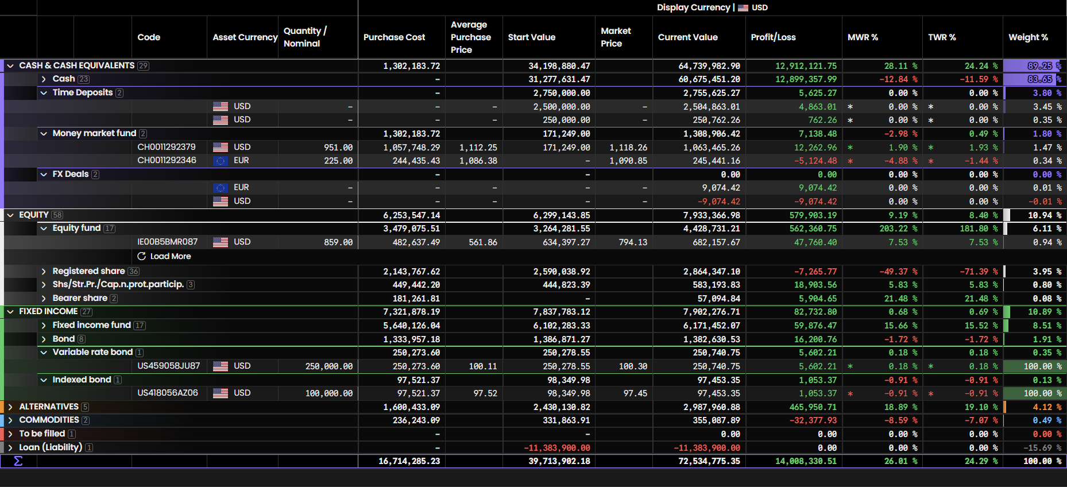Sort by the Quantity / Nominal column header
The height and width of the screenshot is (487, 1067).
(305, 37)
